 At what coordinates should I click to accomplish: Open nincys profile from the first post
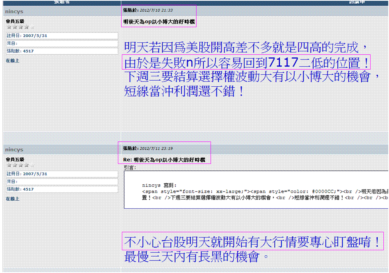14,12
